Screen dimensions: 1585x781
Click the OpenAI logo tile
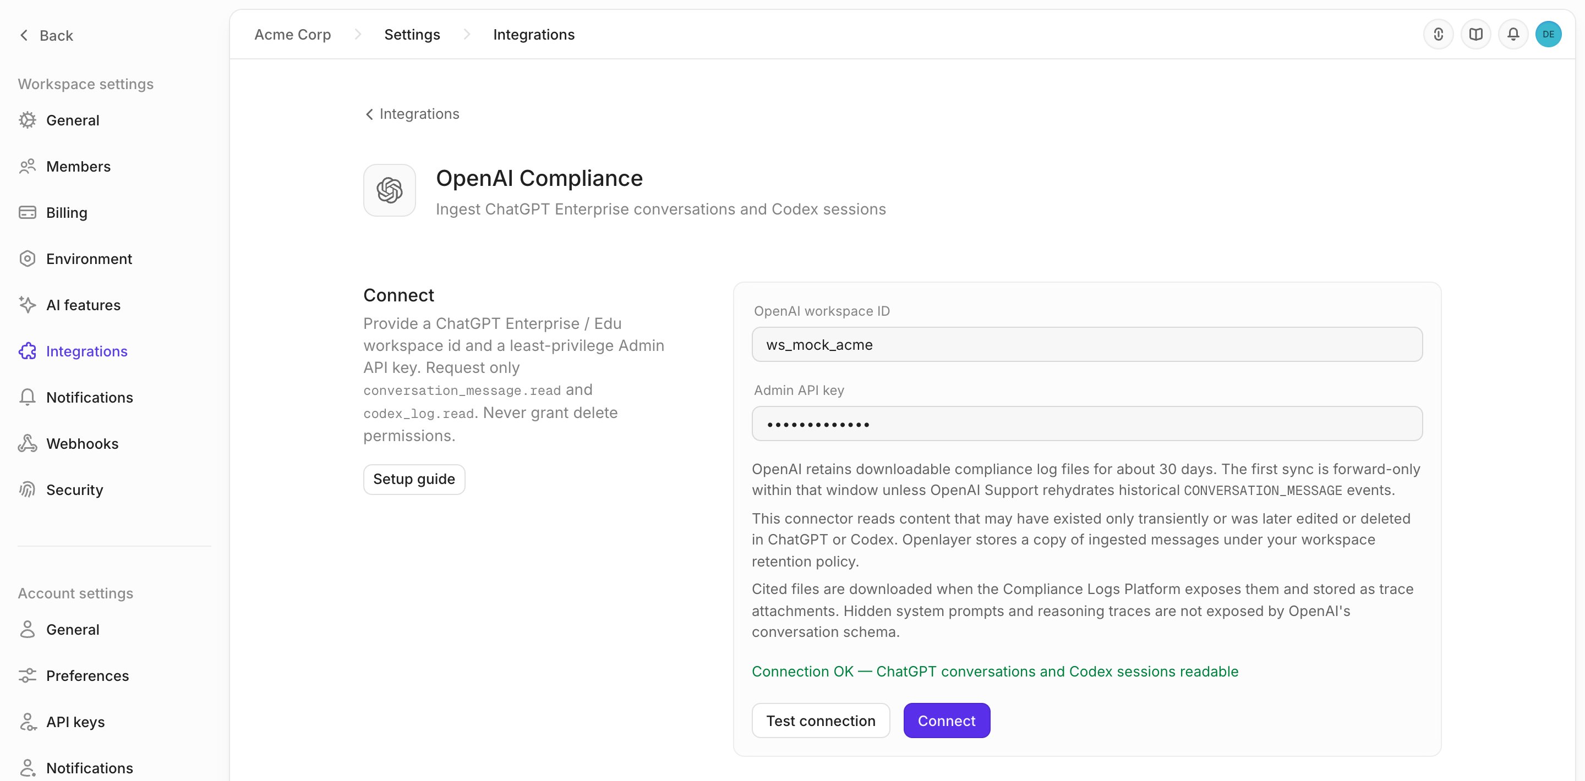pyautogui.click(x=390, y=190)
